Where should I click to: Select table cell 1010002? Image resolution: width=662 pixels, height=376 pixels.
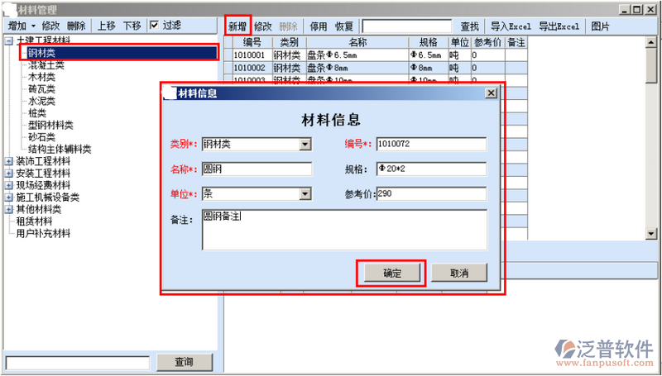click(252, 68)
